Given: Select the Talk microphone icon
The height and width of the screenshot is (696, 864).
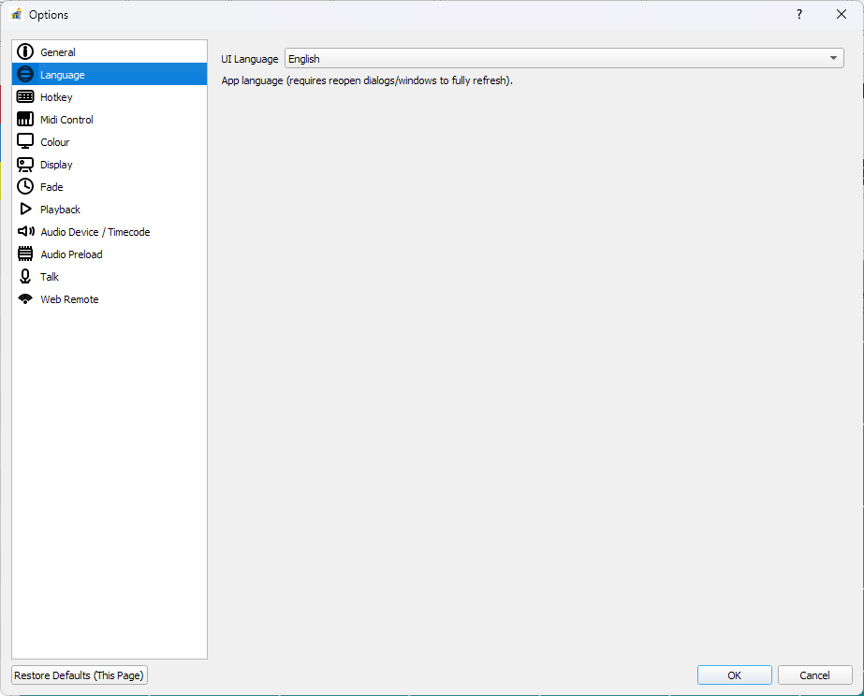Looking at the screenshot, I should (x=25, y=276).
